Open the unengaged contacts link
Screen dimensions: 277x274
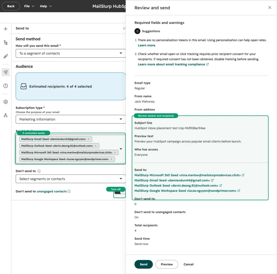pos(52,191)
